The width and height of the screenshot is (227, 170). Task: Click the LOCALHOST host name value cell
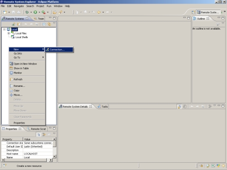[38, 154]
